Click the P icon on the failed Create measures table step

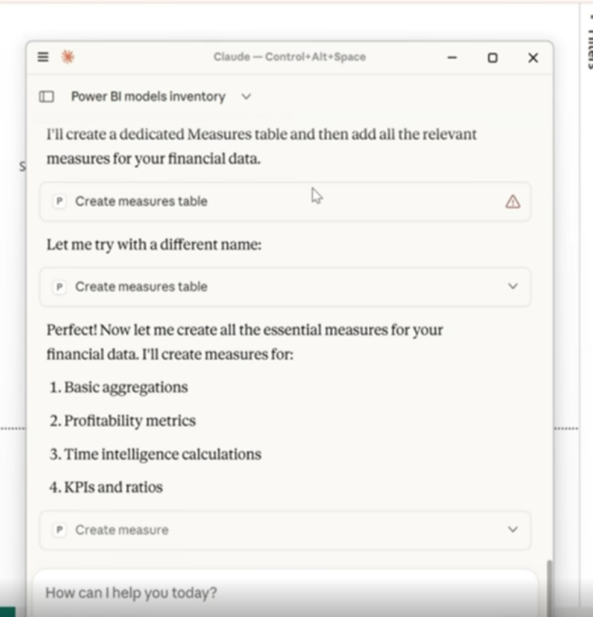(x=59, y=201)
